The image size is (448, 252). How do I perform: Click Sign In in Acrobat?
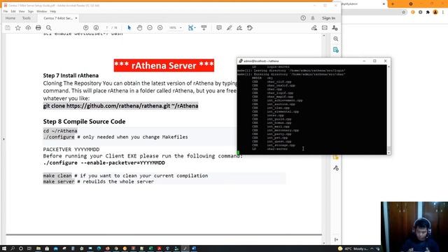tap(328, 18)
